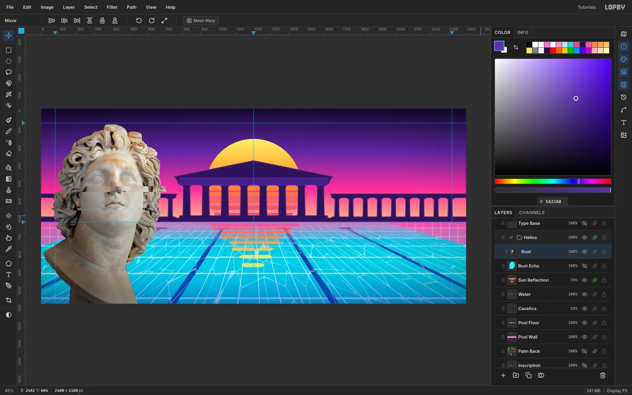Select the Lasso tool
Image resolution: width=632 pixels, height=395 pixels.
(9, 72)
